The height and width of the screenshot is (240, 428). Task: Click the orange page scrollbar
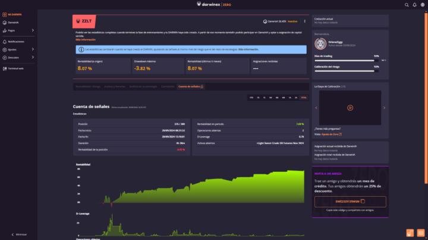click(426, 98)
